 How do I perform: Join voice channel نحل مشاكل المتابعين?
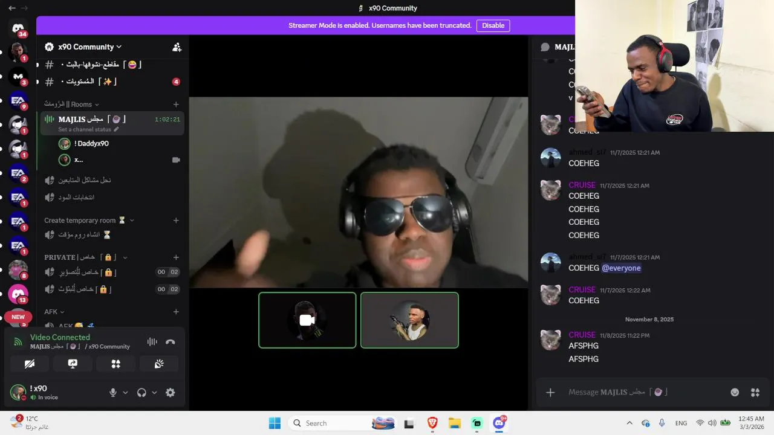pos(112,180)
